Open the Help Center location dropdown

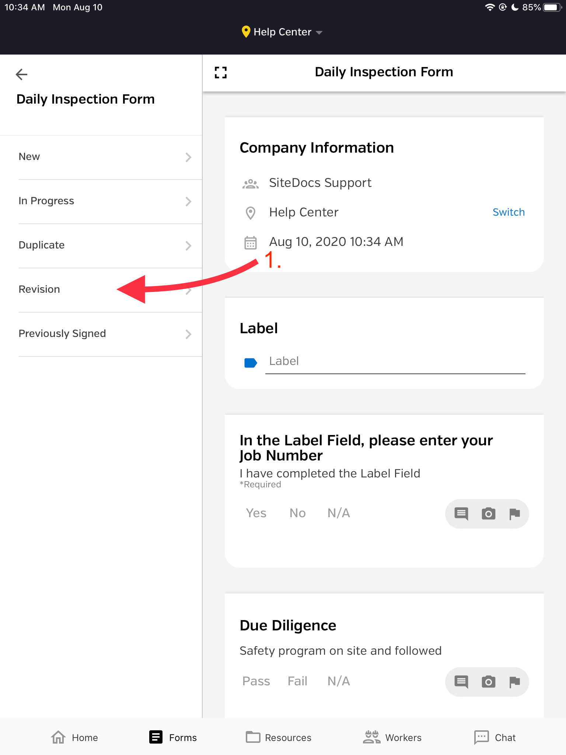pyautogui.click(x=282, y=32)
